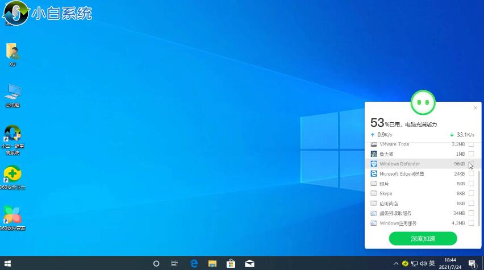The image size is (484, 270).
Task: Open the 360安全卫士 desktop shortcut
Action: pos(12,175)
